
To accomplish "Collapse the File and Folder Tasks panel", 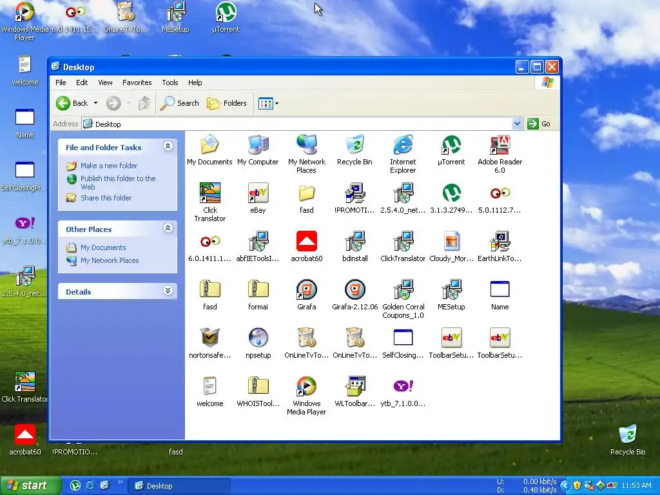I will 168,146.
